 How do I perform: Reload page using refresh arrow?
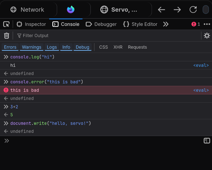point(193,10)
